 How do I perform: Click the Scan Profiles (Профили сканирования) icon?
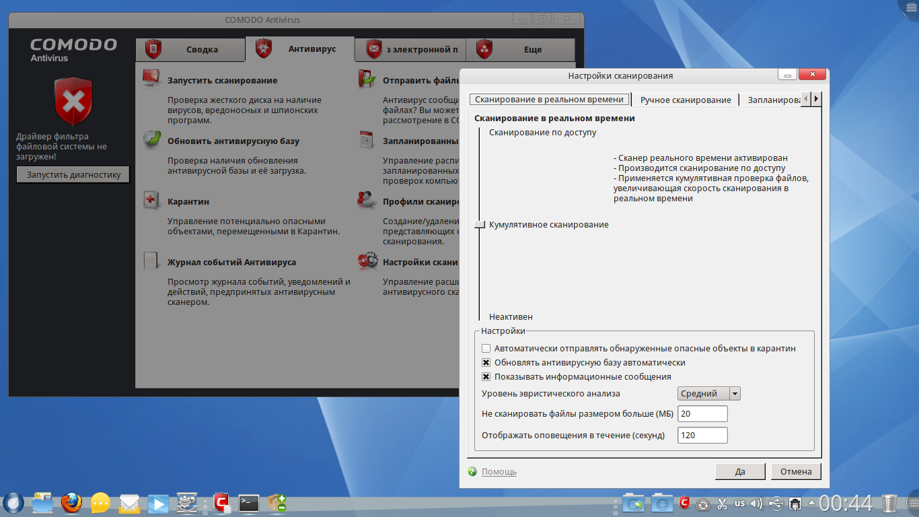pos(367,200)
